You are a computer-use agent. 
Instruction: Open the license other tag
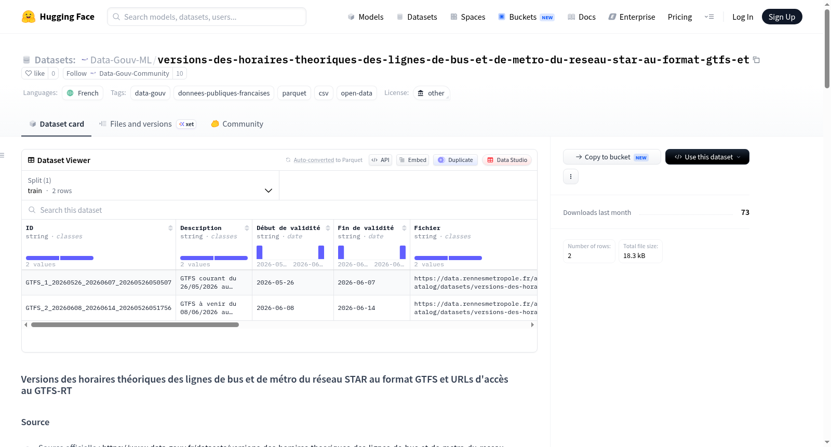pos(432,93)
